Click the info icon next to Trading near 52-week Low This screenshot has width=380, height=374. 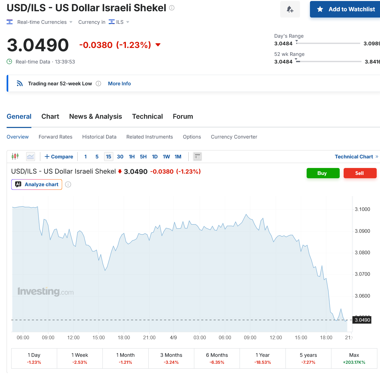click(98, 84)
